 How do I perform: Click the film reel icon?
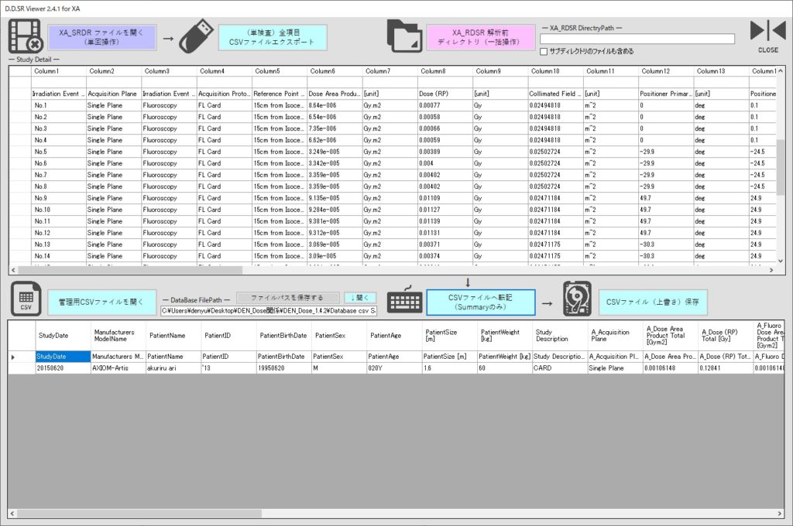[x=25, y=37]
